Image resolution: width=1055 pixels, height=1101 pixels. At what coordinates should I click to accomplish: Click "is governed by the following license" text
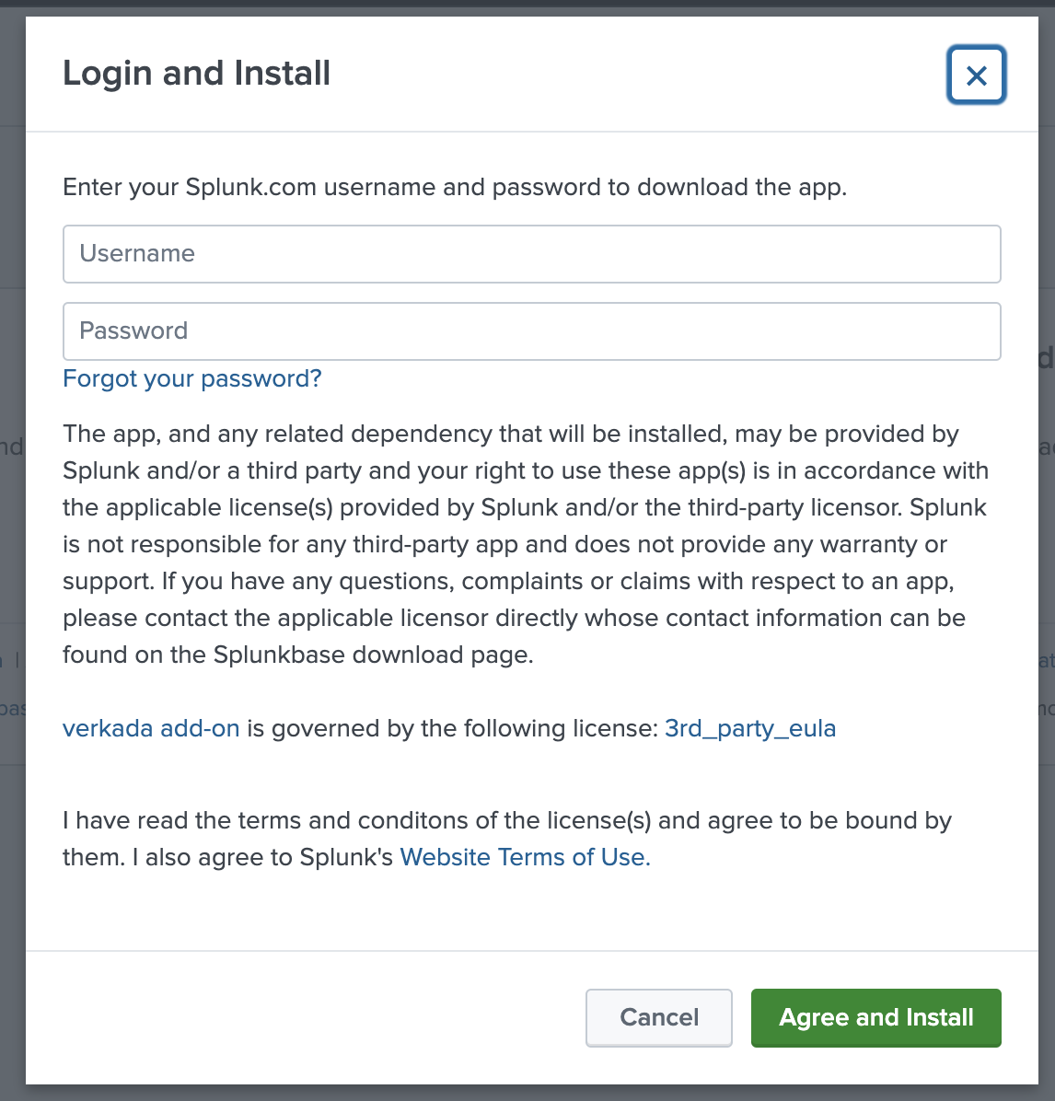pyautogui.click(x=451, y=728)
